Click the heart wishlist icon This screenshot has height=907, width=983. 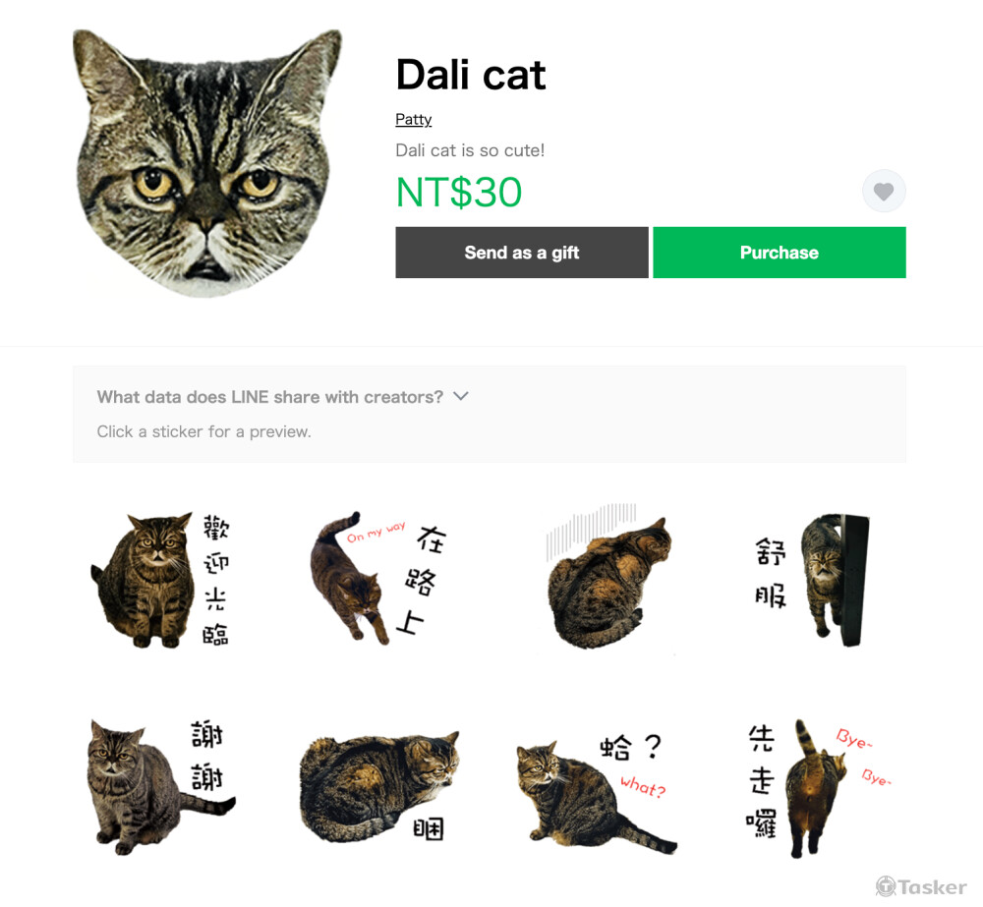pos(884,191)
